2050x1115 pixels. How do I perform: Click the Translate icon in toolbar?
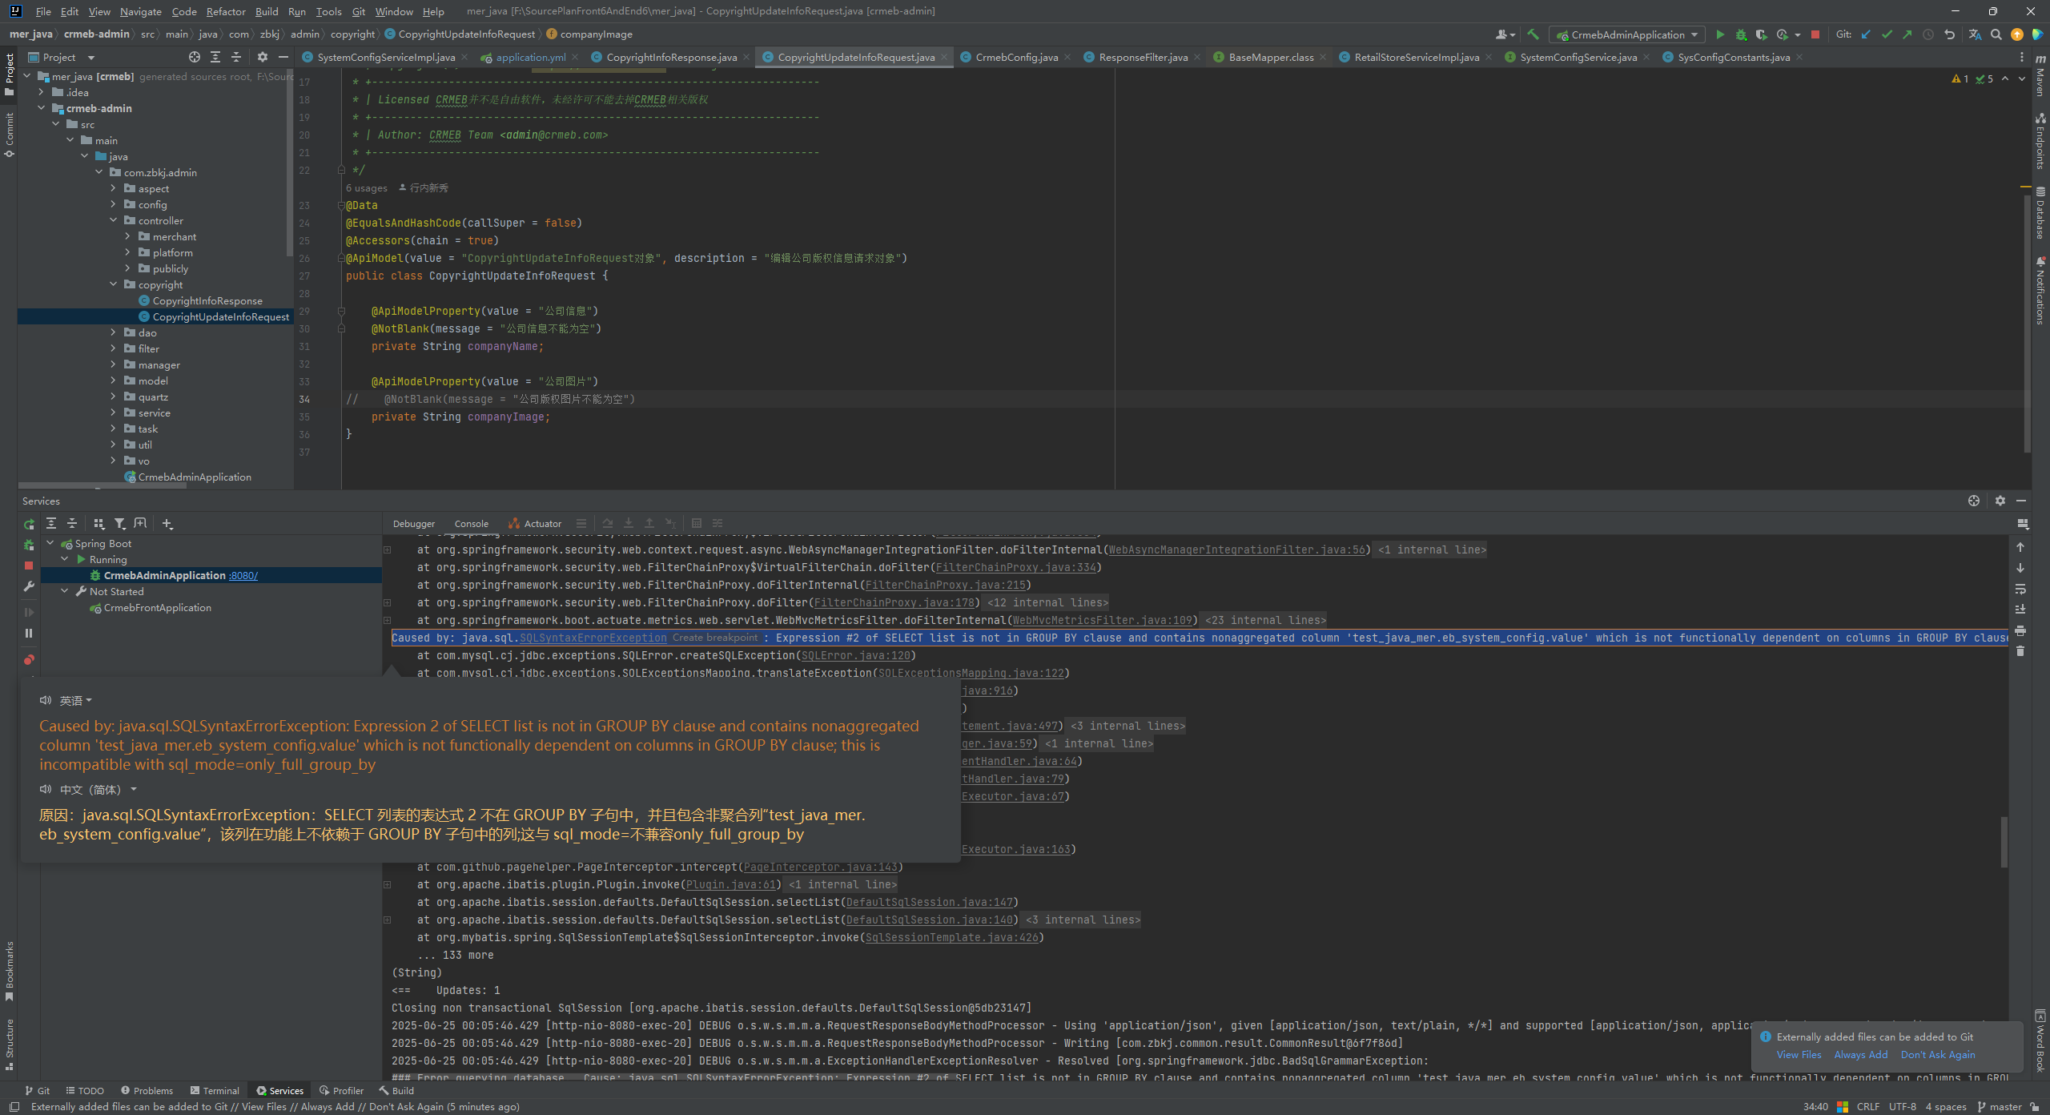click(x=1975, y=34)
